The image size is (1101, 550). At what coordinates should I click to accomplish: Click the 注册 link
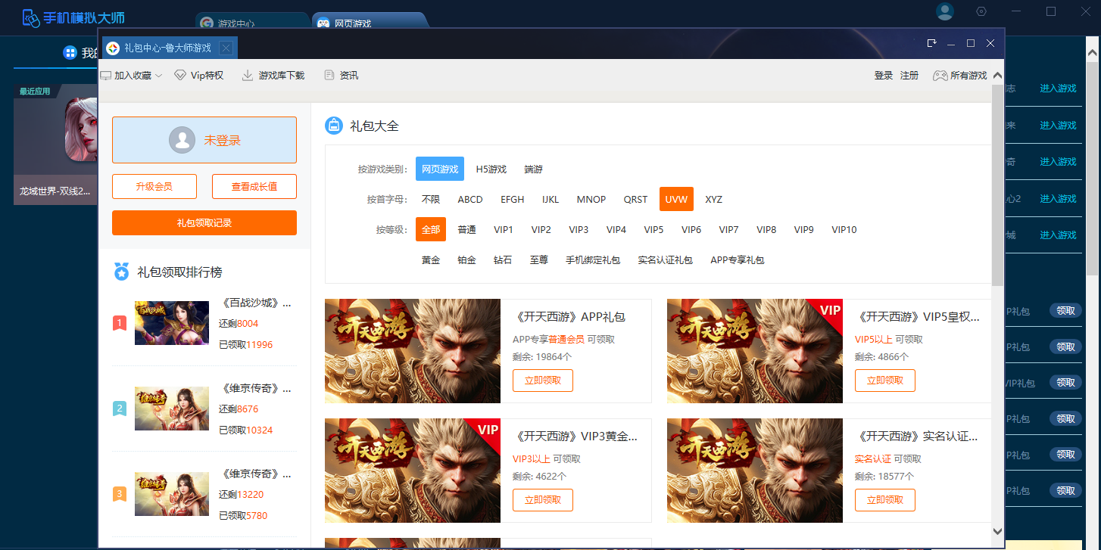[909, 76]
